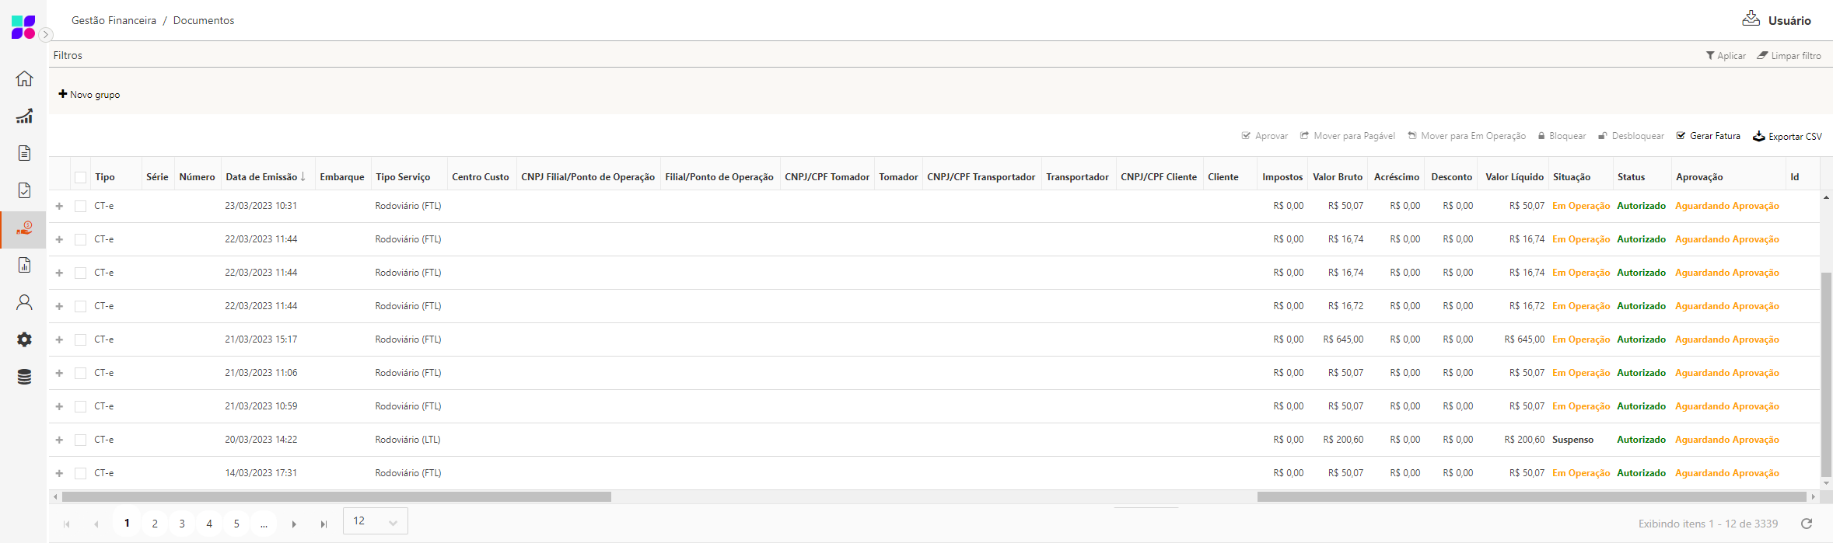
Task: Click the inbox icon next to Usuário
Action: pos(1751,19)
